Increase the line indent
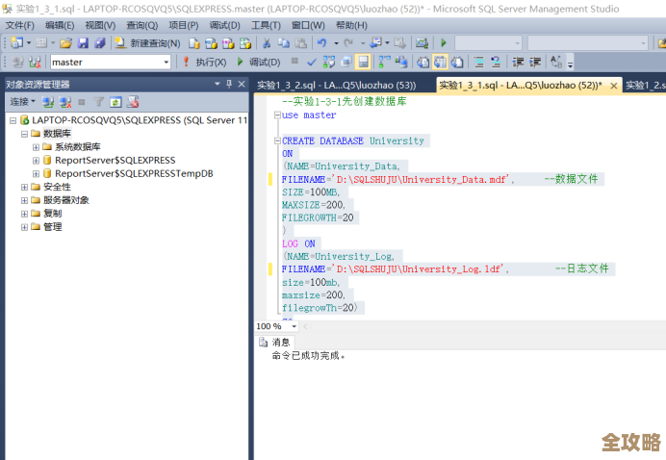 [x=535, y=63]
